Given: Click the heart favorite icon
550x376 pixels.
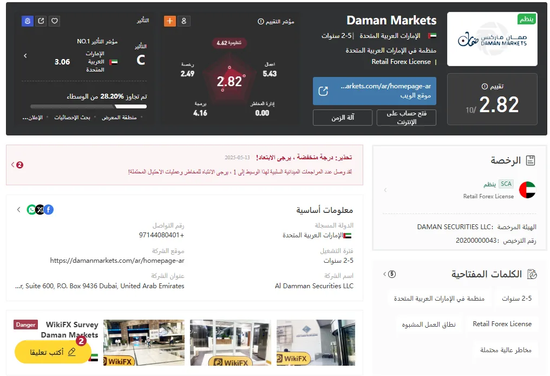Looking at the screenshot, I should coord(54,21).
